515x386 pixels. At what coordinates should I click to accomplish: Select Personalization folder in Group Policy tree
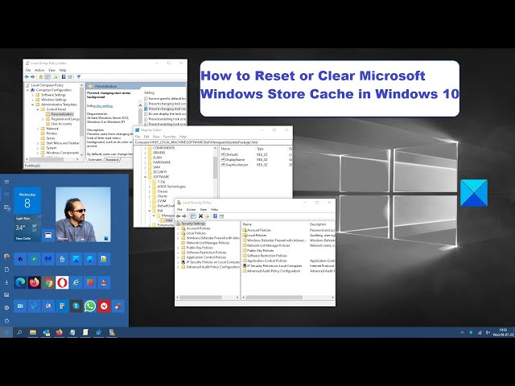[60, 114]
